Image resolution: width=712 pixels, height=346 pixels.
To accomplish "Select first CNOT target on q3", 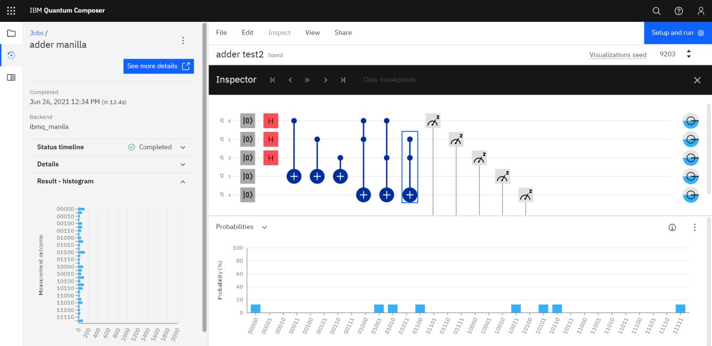I will tap(294, 176).
